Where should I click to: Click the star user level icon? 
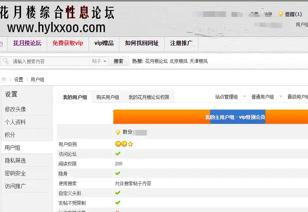[x=130, y=144]
